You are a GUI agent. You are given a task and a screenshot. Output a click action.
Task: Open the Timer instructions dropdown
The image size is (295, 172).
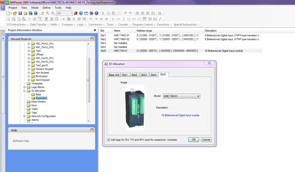click(x=111, y=24)
